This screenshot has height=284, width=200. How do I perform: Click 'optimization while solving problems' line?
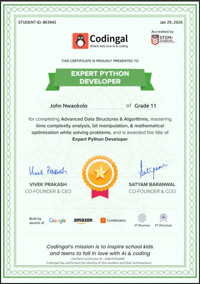coord(71,132)
